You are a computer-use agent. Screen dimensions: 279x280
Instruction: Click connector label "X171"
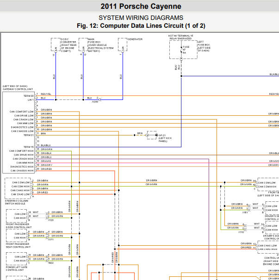(51, 240)
